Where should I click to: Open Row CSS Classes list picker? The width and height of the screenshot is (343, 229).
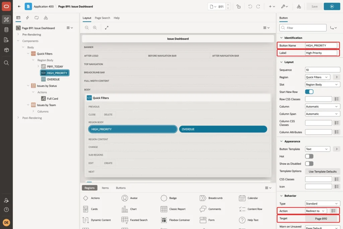[x=337, y=99]
